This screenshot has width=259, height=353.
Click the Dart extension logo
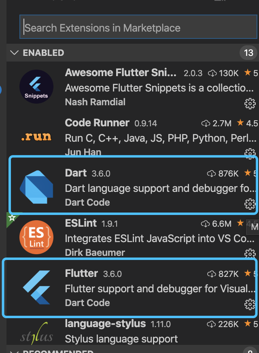click(x=36, y=187)
